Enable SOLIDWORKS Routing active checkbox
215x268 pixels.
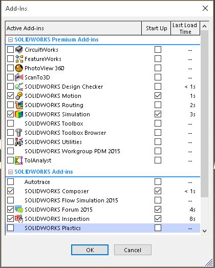pos(11,105)
